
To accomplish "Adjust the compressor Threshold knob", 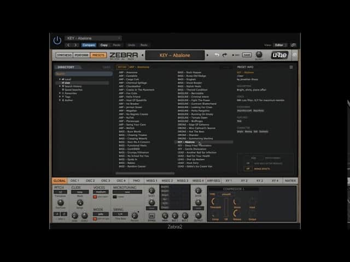I will point(214,201).
